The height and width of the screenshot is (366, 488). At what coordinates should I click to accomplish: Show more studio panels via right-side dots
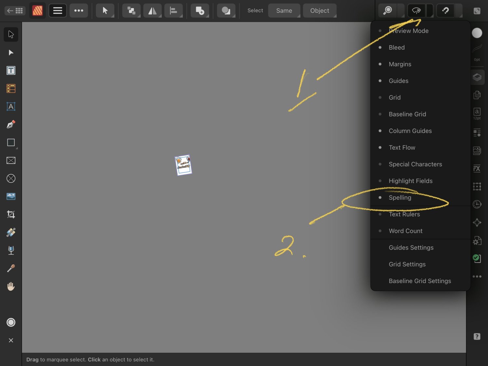coord(477,277)
